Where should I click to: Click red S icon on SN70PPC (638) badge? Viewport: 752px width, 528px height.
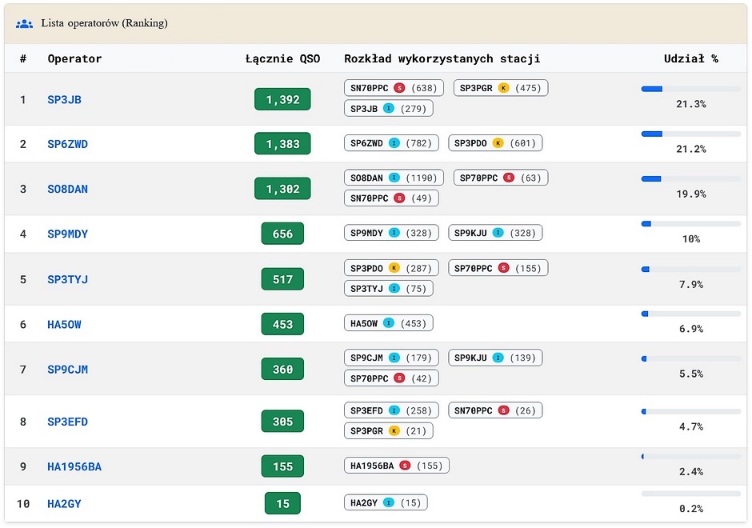399,88
